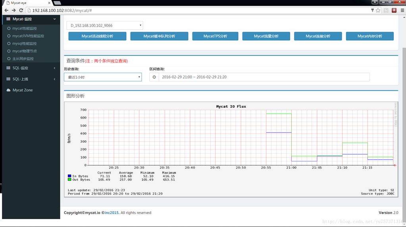Image resolution: width=406 pixels, height=227 pixels.
Task: Click the Last update timestamp text
Action: coord(96,190)
